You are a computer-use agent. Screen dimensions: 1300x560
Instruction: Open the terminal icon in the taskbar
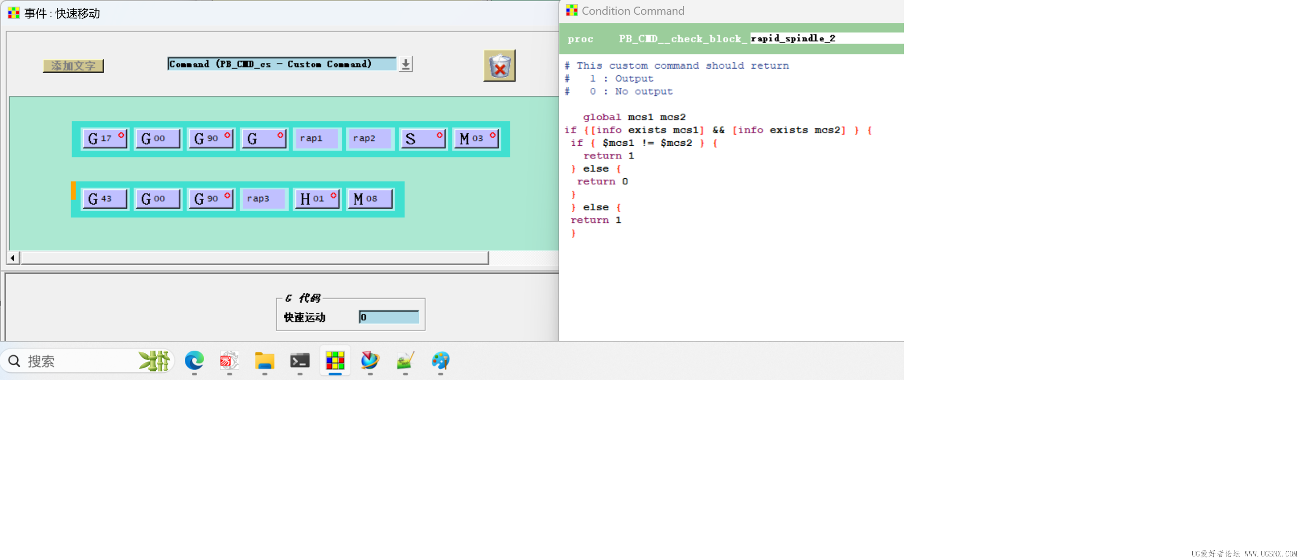click(x=300, y=361)
